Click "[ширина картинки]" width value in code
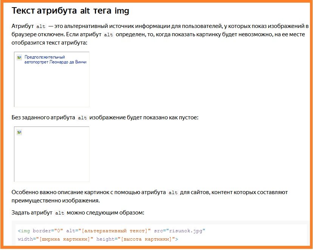The width and height of the screenshot is (313, 250). (x=65, y=239)
